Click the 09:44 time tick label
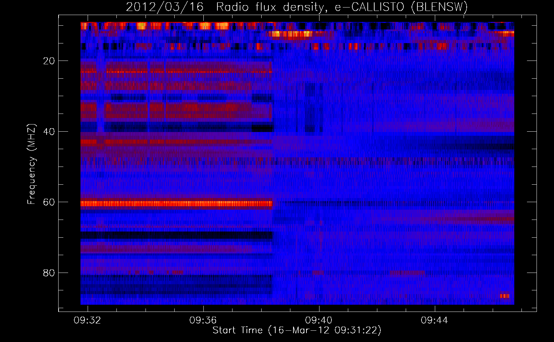The height and width of the screenshot is (342, 554). tap(435, 320)
